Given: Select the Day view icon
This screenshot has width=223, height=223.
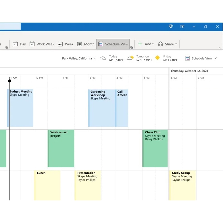Looking at the screenshot, I should (x=20, y=44).
